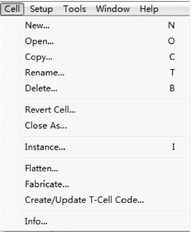
Task: Click the Revert Cell... entry
Action: (x=50, y=110)
